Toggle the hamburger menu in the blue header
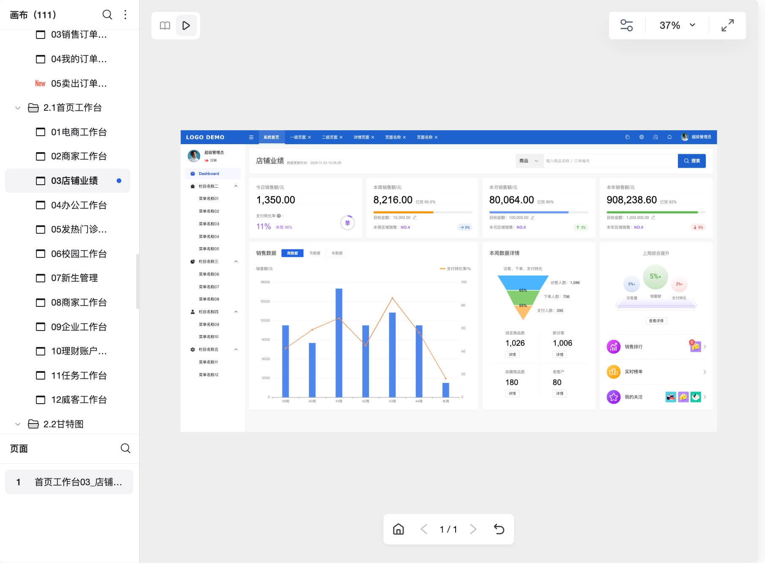Image resolution: width=765 pixels, height=563 pixels. [251, 137]
